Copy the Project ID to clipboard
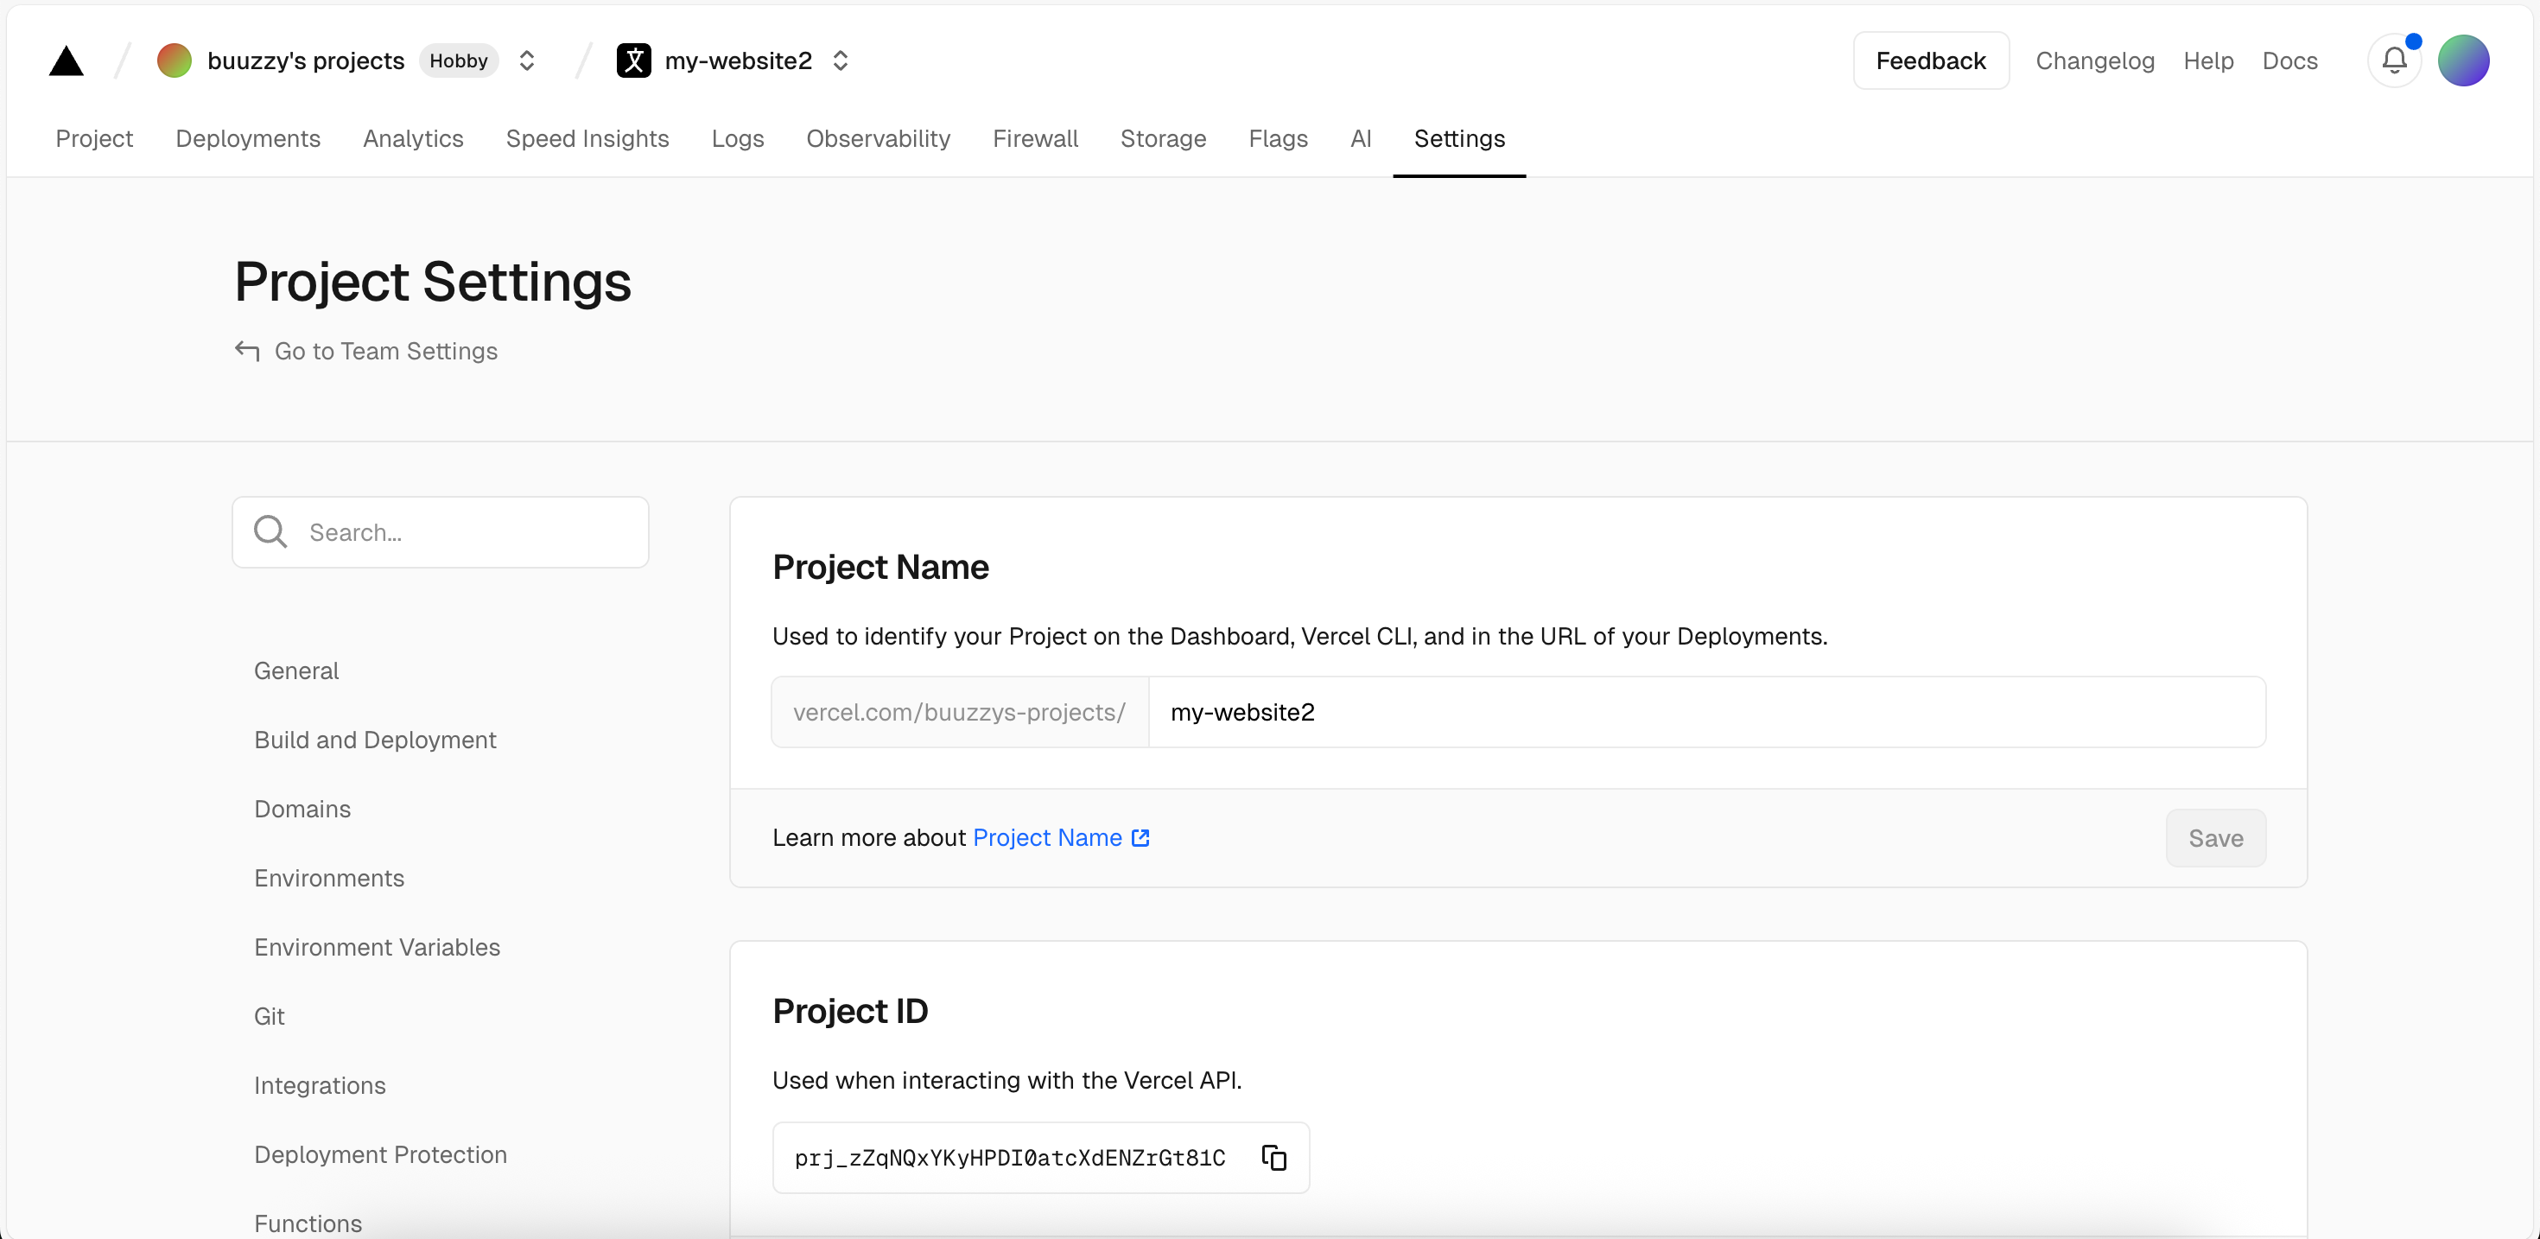The image size is (2540, 1239). pos(1274,1157)
